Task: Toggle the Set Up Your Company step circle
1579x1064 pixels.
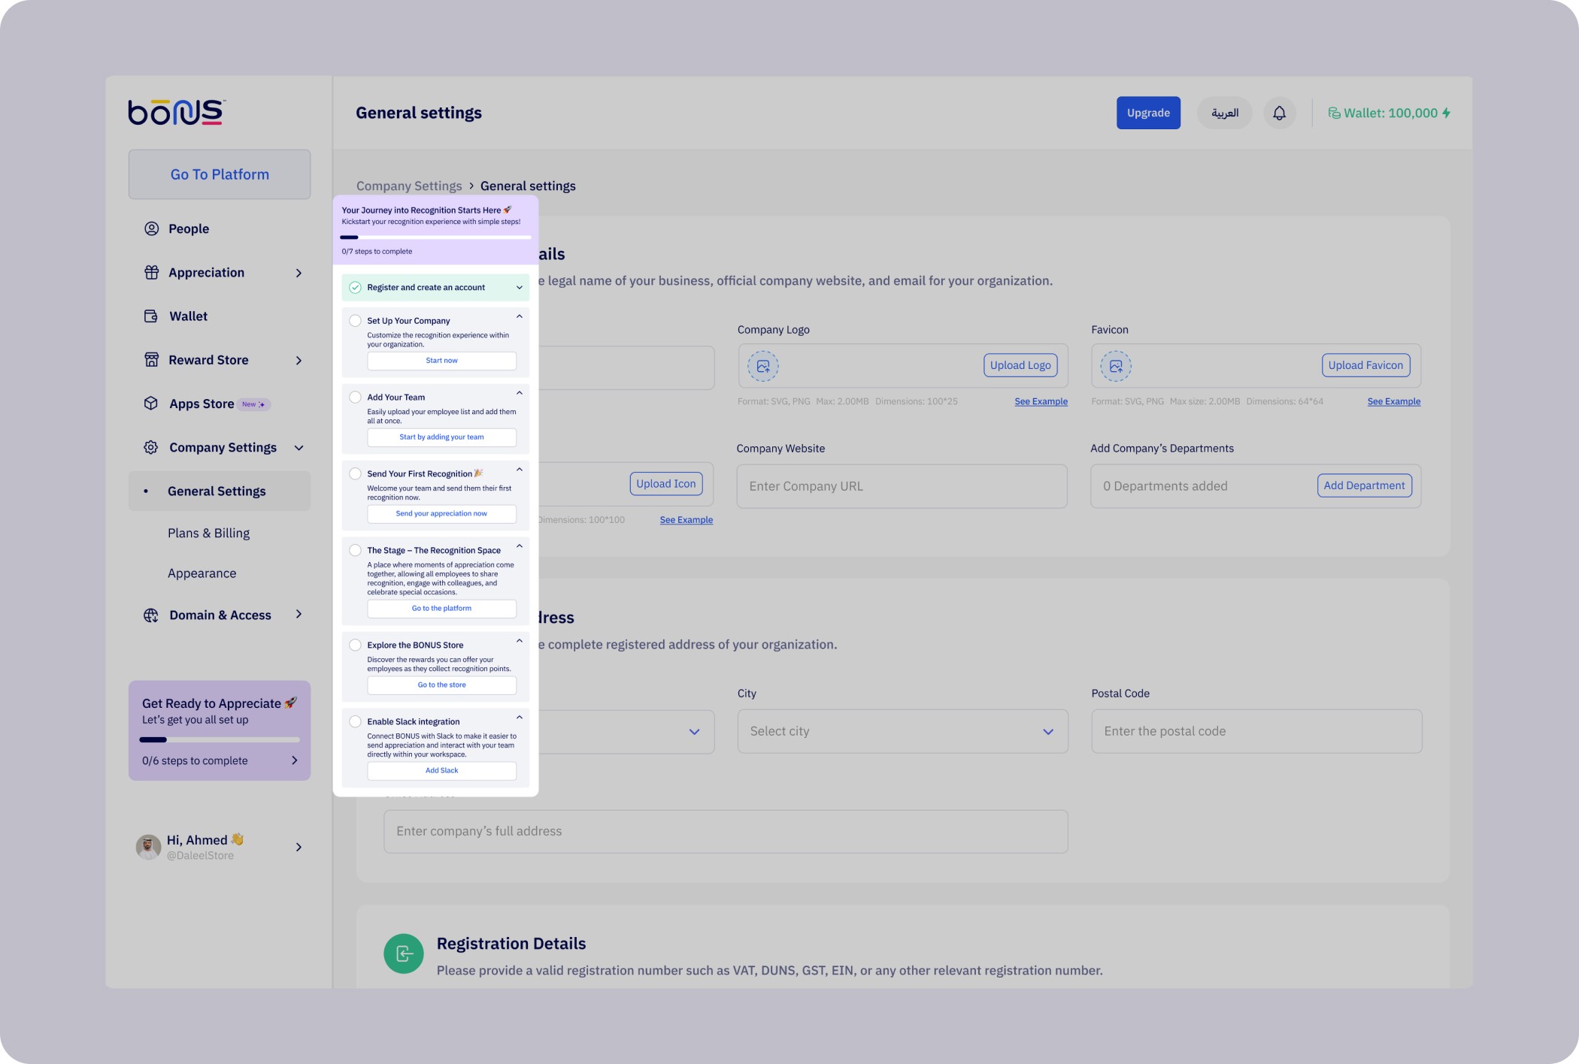Action: click(355, 321)
